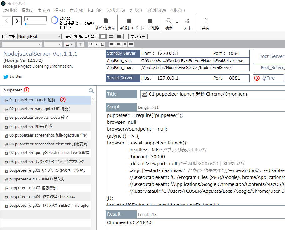Screen dimensions: 285x230
Task: Click the プレビュー button
Action: 138,36
